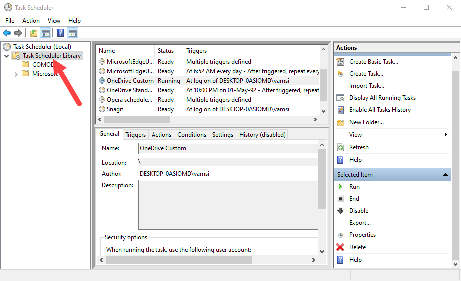Sort tasks by the Triggers column header
461x281 pixels.
pos(252,51)
